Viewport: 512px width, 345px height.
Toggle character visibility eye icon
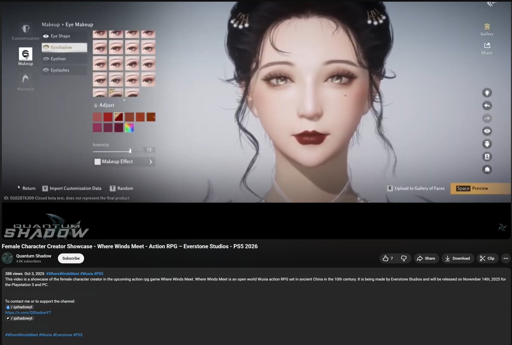click(487, 131)
